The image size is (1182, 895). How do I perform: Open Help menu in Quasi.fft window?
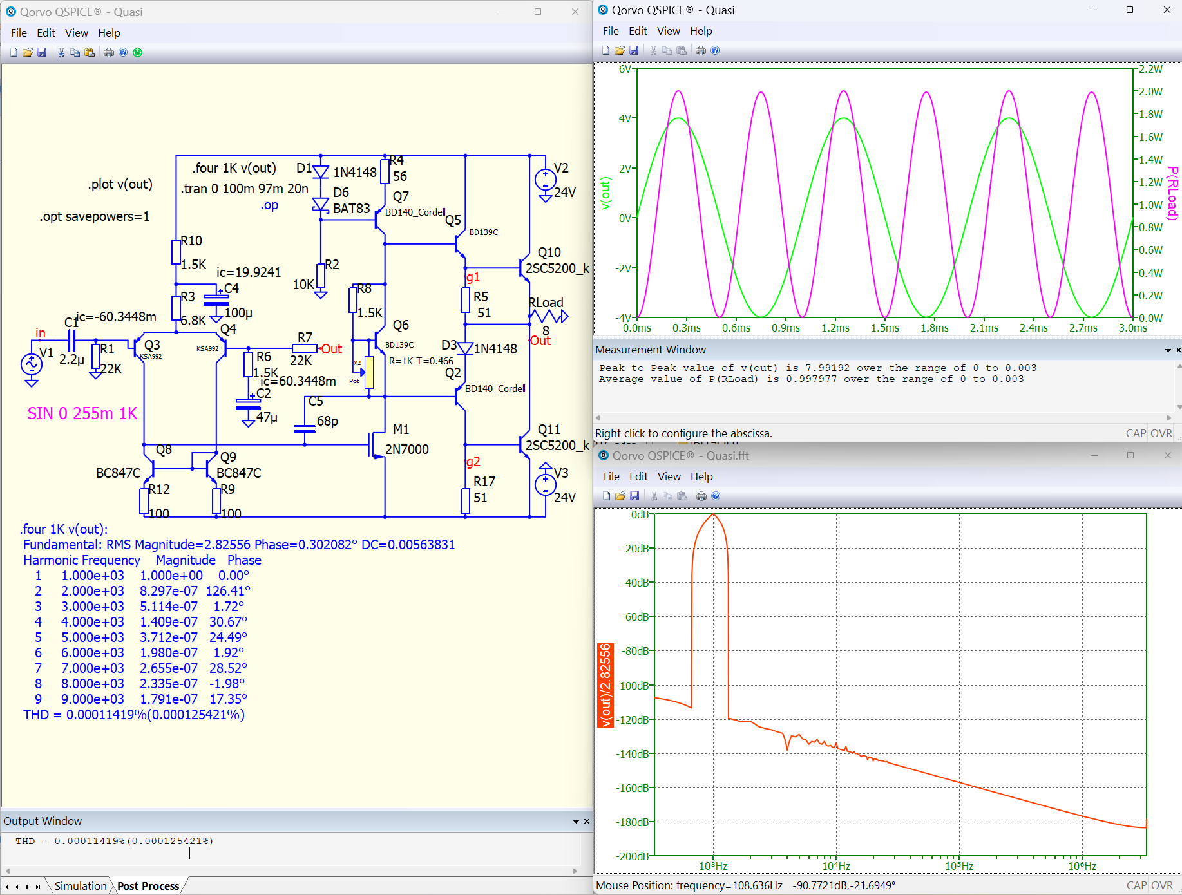click(x=701, y=476)
